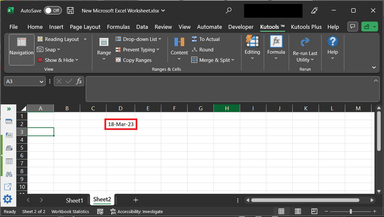Toggle the Kutools Navigation pane button
The height and width of the screenshot is (217, 384).
pyautogui.click(x=21, y=49)
